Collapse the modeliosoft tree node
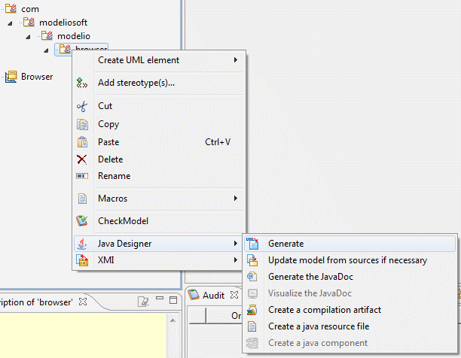Image resolution: width=461 pixels, height=358 pixels. [10, 23]
